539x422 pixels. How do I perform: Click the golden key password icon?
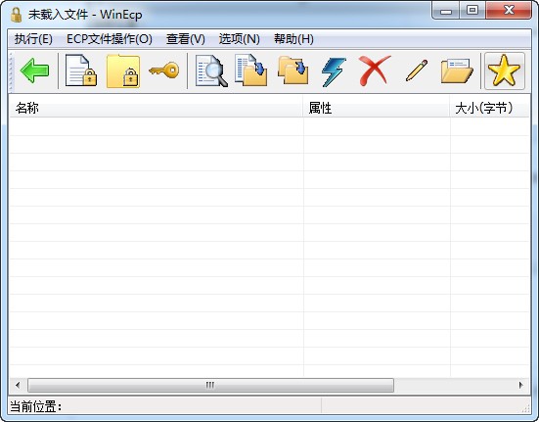point(164,70)
